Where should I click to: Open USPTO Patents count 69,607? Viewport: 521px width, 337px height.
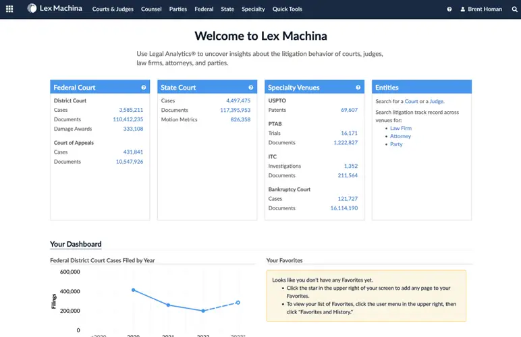(x=349, y=110)
